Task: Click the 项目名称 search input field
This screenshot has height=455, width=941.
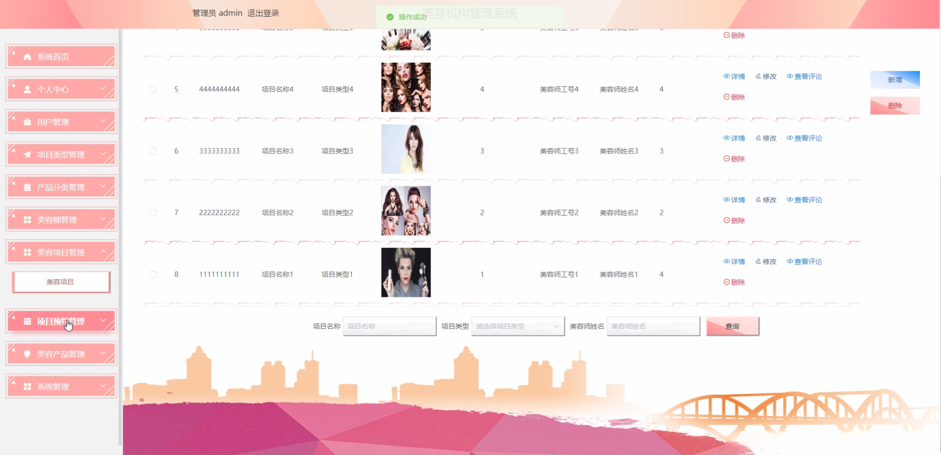Action: pyautogui.click(x=389, y=326)
